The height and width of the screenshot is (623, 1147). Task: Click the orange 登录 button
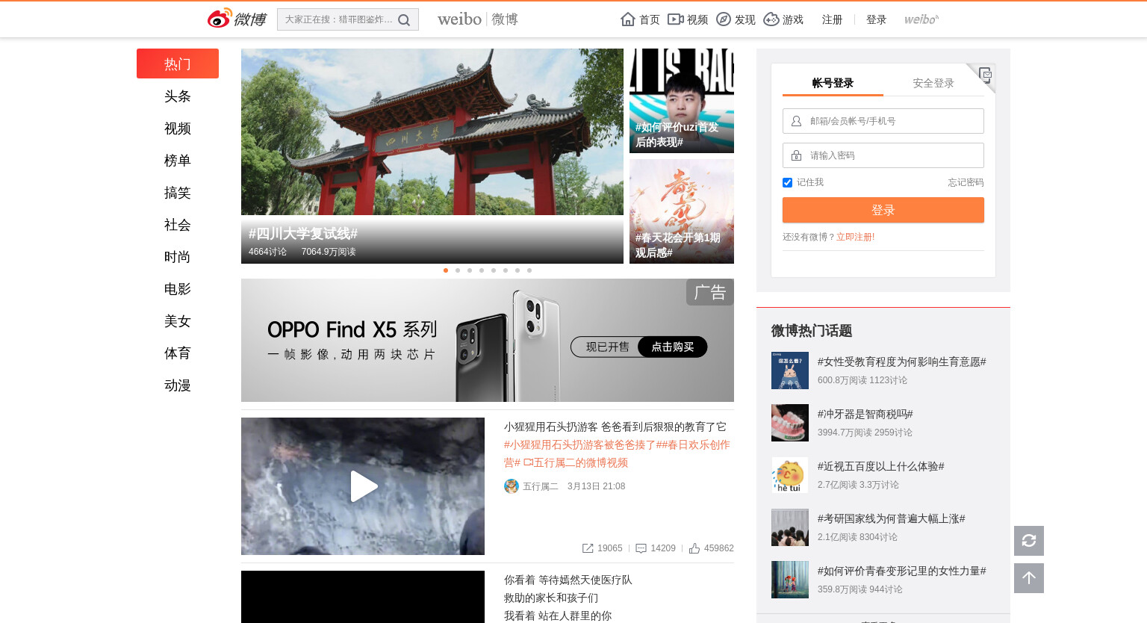click(x=883, y=210)
